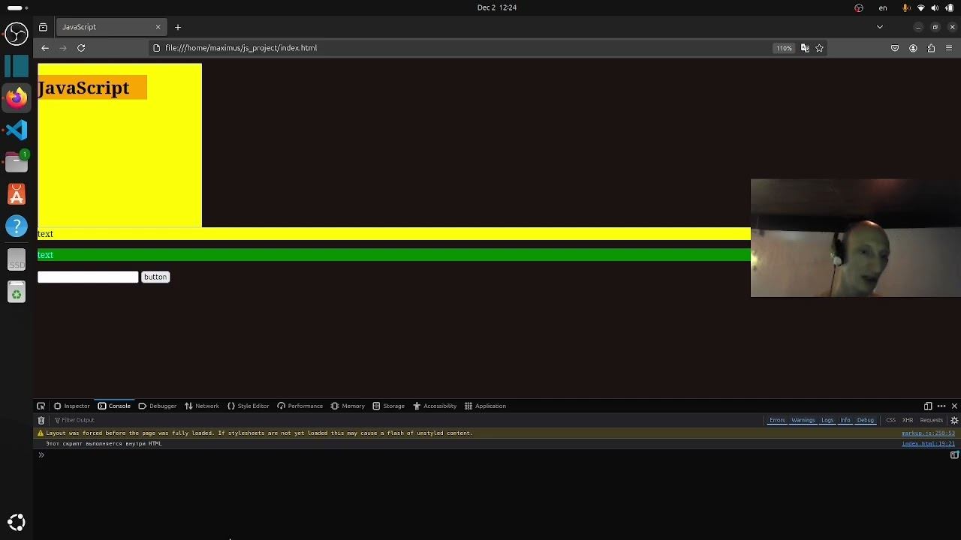Screen dimensions: 961x540
Task: Toggle the Errors console filter
Action: click(777, 420)
